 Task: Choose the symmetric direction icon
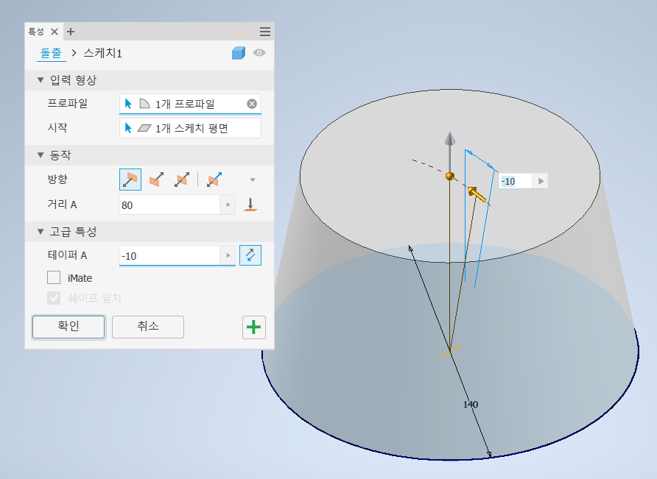(182, 180)
